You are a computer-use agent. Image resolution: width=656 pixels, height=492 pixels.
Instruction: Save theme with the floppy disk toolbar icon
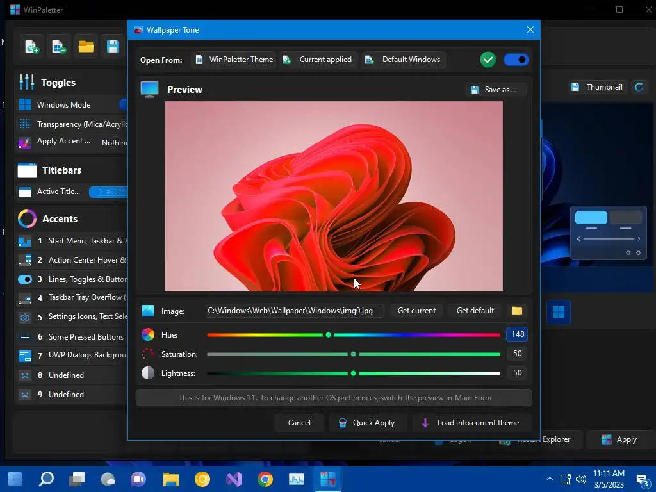113,46
